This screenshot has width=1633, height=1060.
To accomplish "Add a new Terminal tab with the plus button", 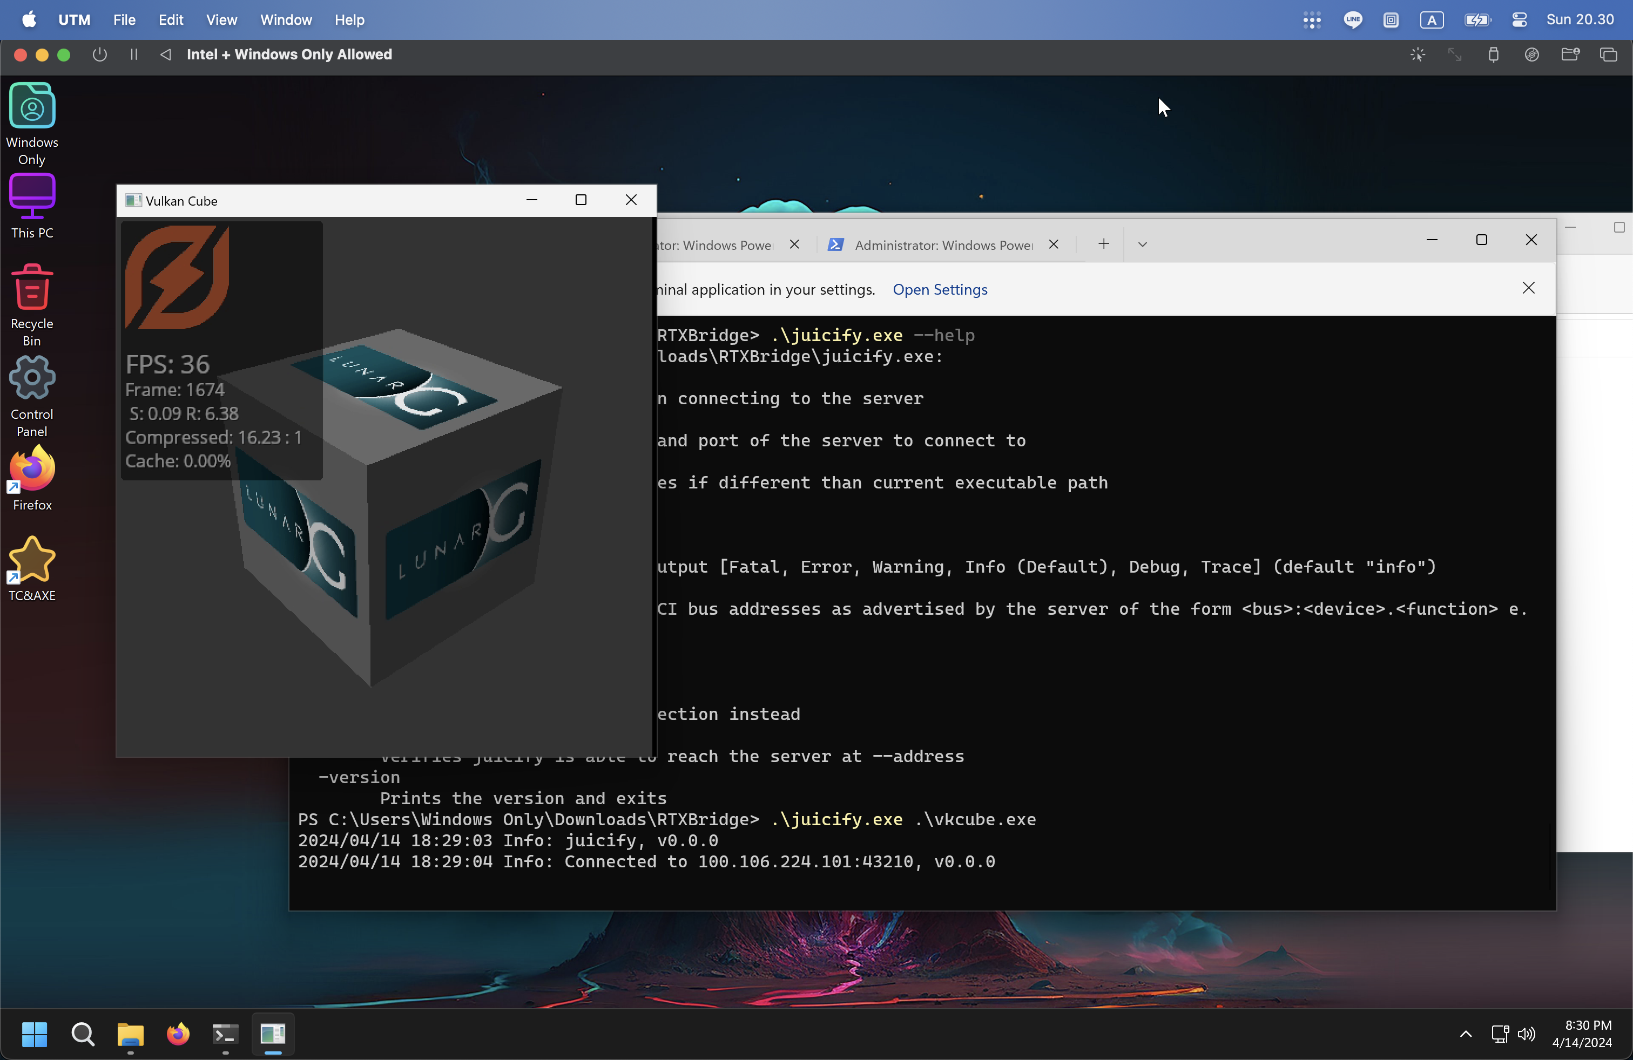I will tap(1103, 244).
